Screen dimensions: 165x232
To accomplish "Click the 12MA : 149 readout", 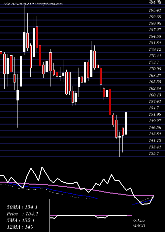I will [x=20, y=227].
